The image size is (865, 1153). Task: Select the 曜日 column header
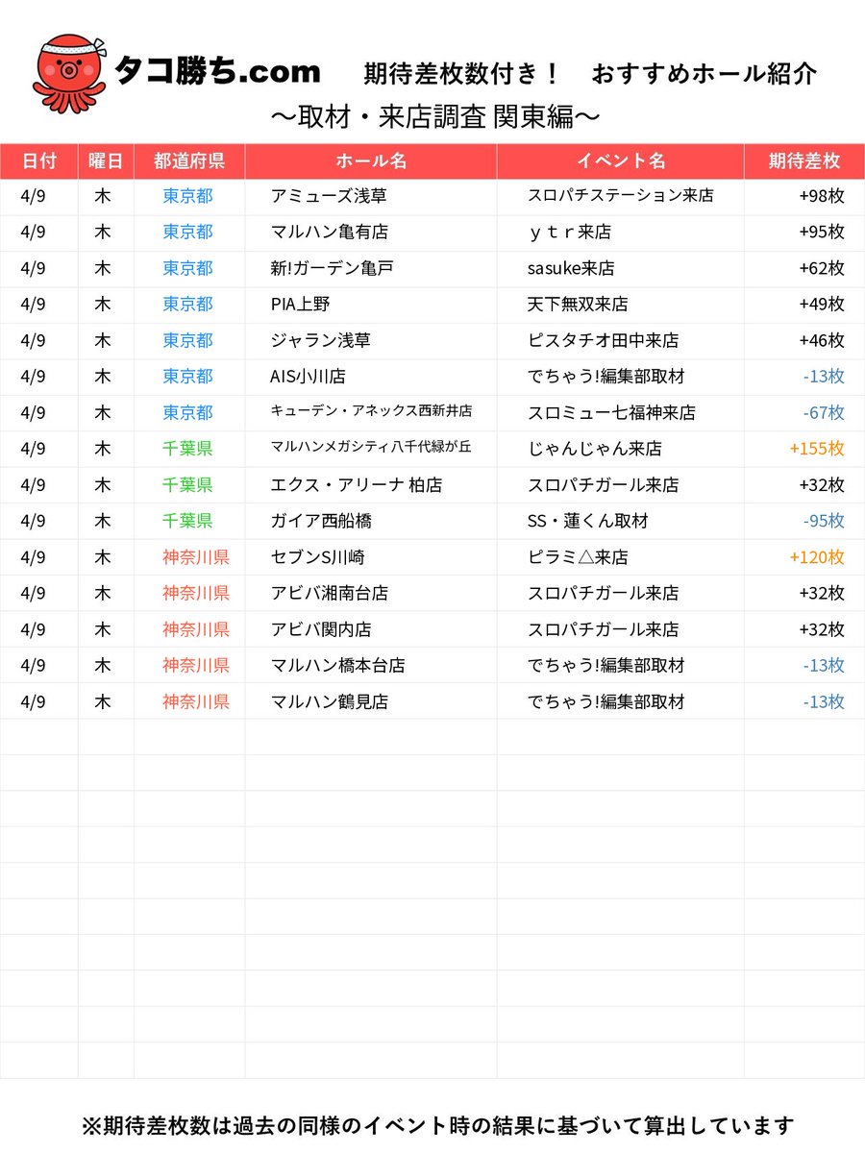[106, 161]
